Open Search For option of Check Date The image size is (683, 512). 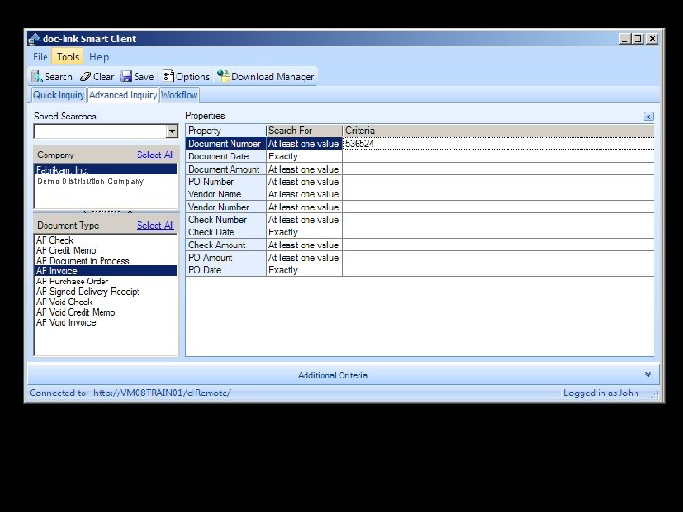305,232
